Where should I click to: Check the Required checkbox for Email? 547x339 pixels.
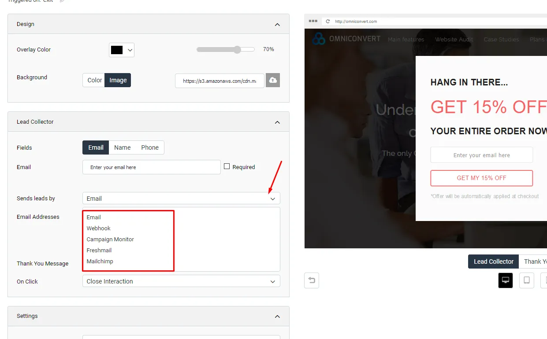click(227, 166)
